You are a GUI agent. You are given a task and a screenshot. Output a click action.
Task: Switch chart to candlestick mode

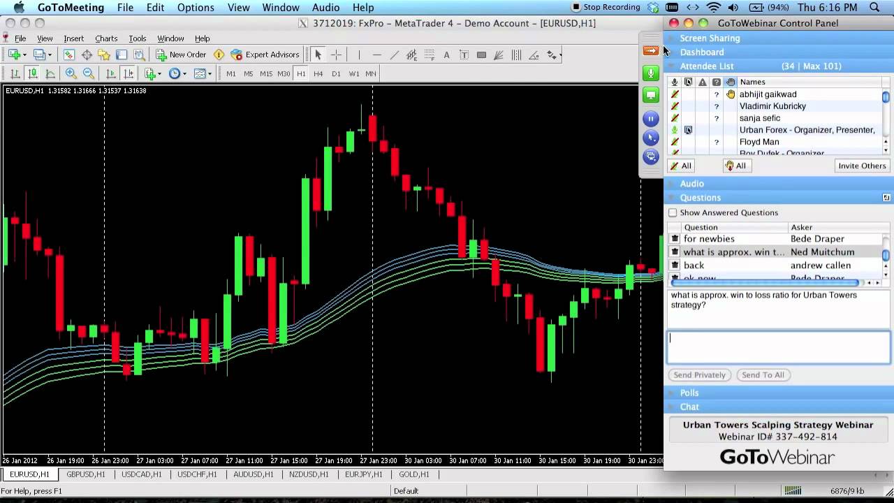point(33,73)
